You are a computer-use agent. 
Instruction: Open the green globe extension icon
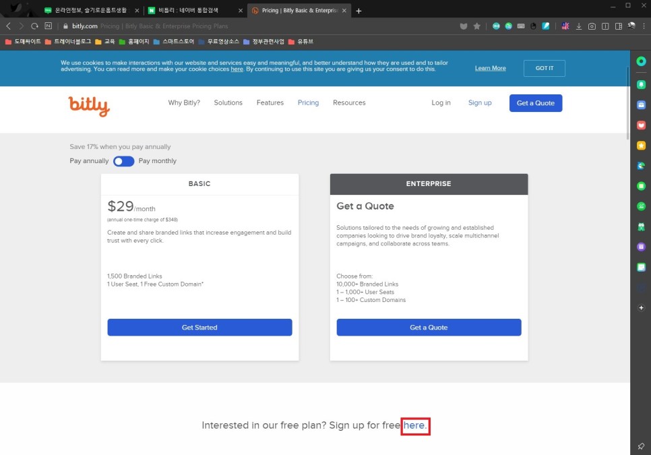point(508,26)
